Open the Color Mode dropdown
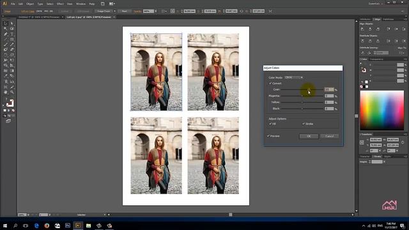The height and width of the screenshot is (230, 409). [x=293, y=77]
